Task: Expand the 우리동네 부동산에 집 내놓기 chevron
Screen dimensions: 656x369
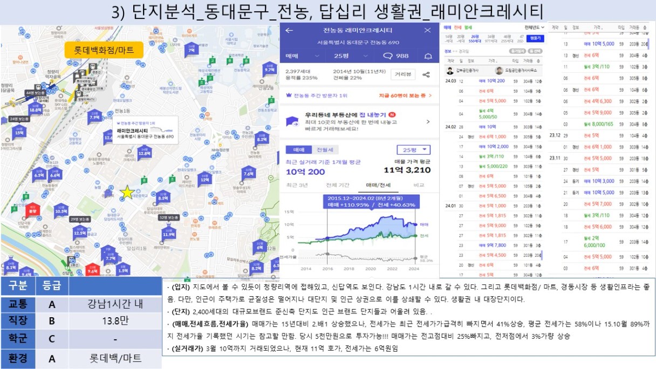Action: pyautogui.click(x=427, y=122)
